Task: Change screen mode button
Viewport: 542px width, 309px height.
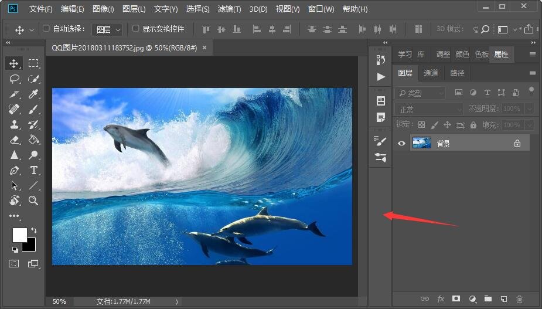Action: pyautogui.click(x=33, y=264)
